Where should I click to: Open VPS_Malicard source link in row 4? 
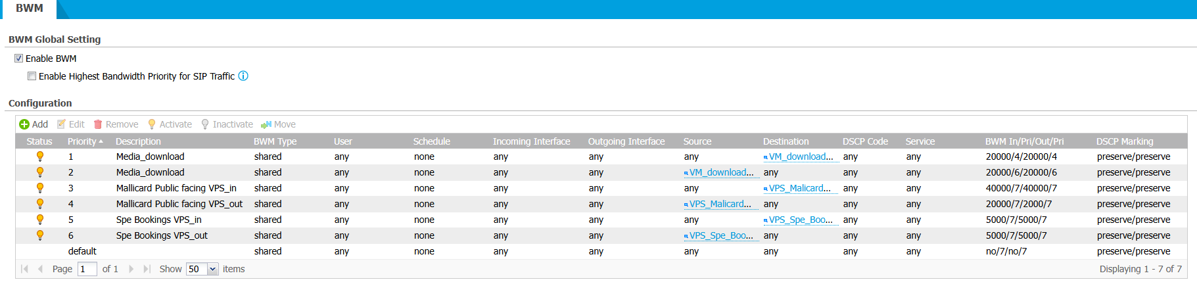721,204
